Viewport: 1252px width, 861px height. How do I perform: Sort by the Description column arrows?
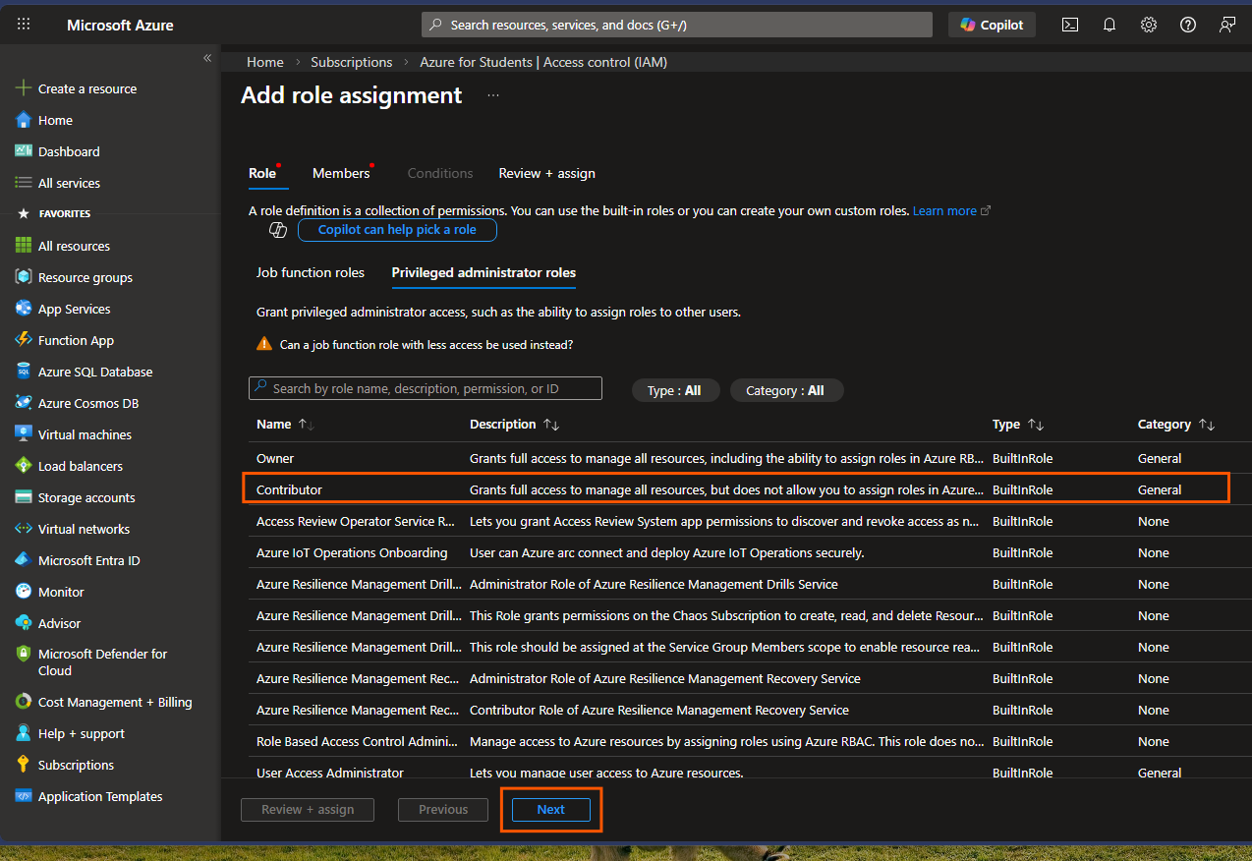click(x=551, y=425)
